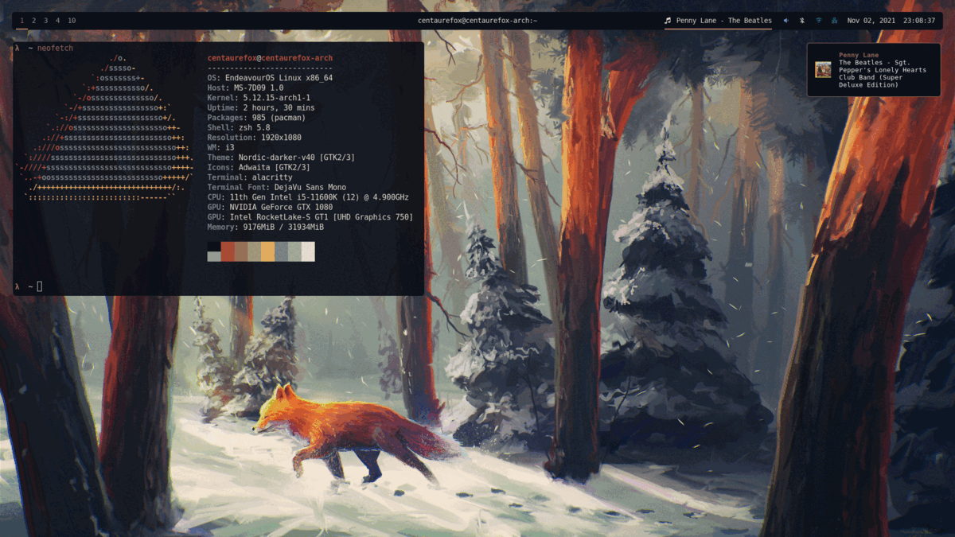Click the 'Uptime: 2 hours, 30 mins' line
The width and height of the screenshot is (955, 537).
click(261, 107)
